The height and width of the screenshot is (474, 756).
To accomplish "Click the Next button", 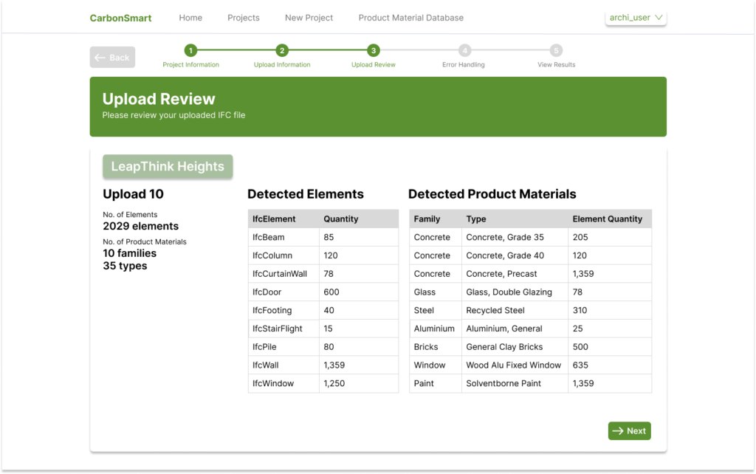I will click(629, 430).
